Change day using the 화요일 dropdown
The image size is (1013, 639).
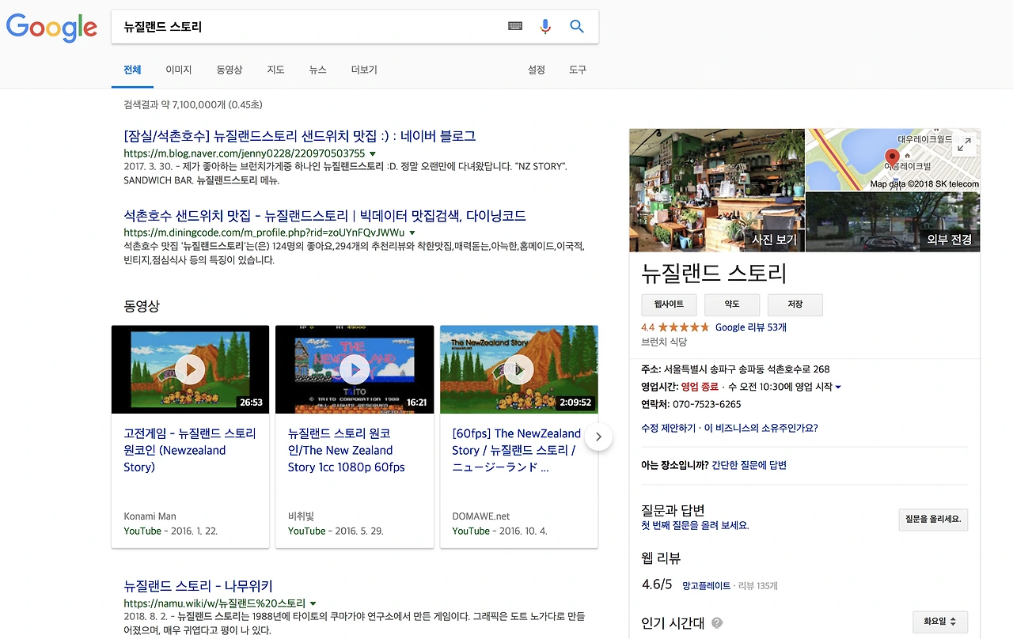click(x=940, y=622)
